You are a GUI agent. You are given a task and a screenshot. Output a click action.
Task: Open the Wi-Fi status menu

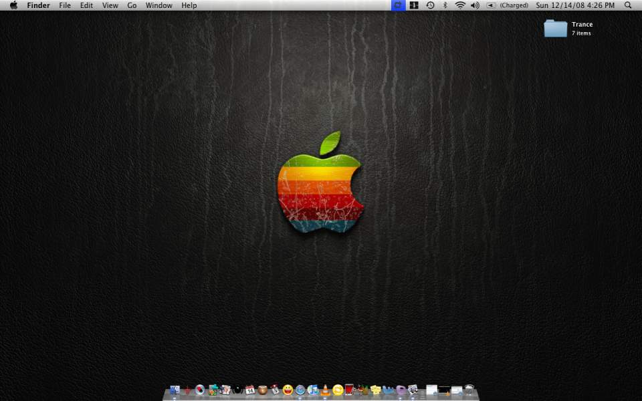[x=460, y=5]
